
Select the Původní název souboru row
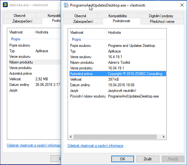[118, 96]
